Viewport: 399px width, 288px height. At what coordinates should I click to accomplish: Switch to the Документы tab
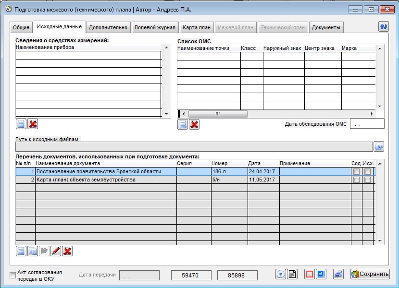click(x=326, y=27)
